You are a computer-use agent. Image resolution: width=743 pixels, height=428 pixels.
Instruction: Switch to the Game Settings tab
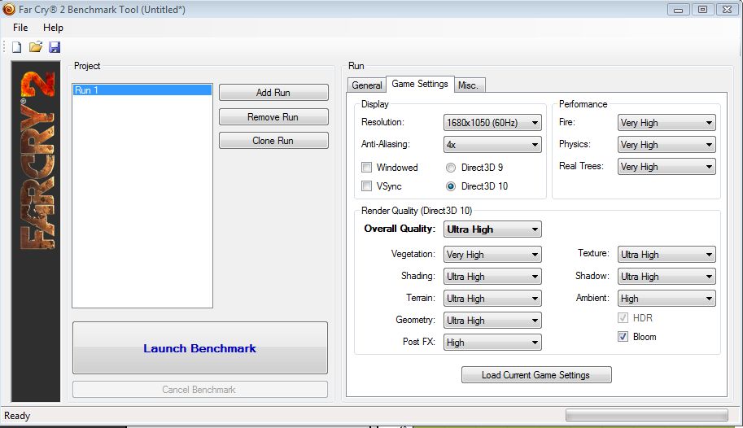[420, 84]
